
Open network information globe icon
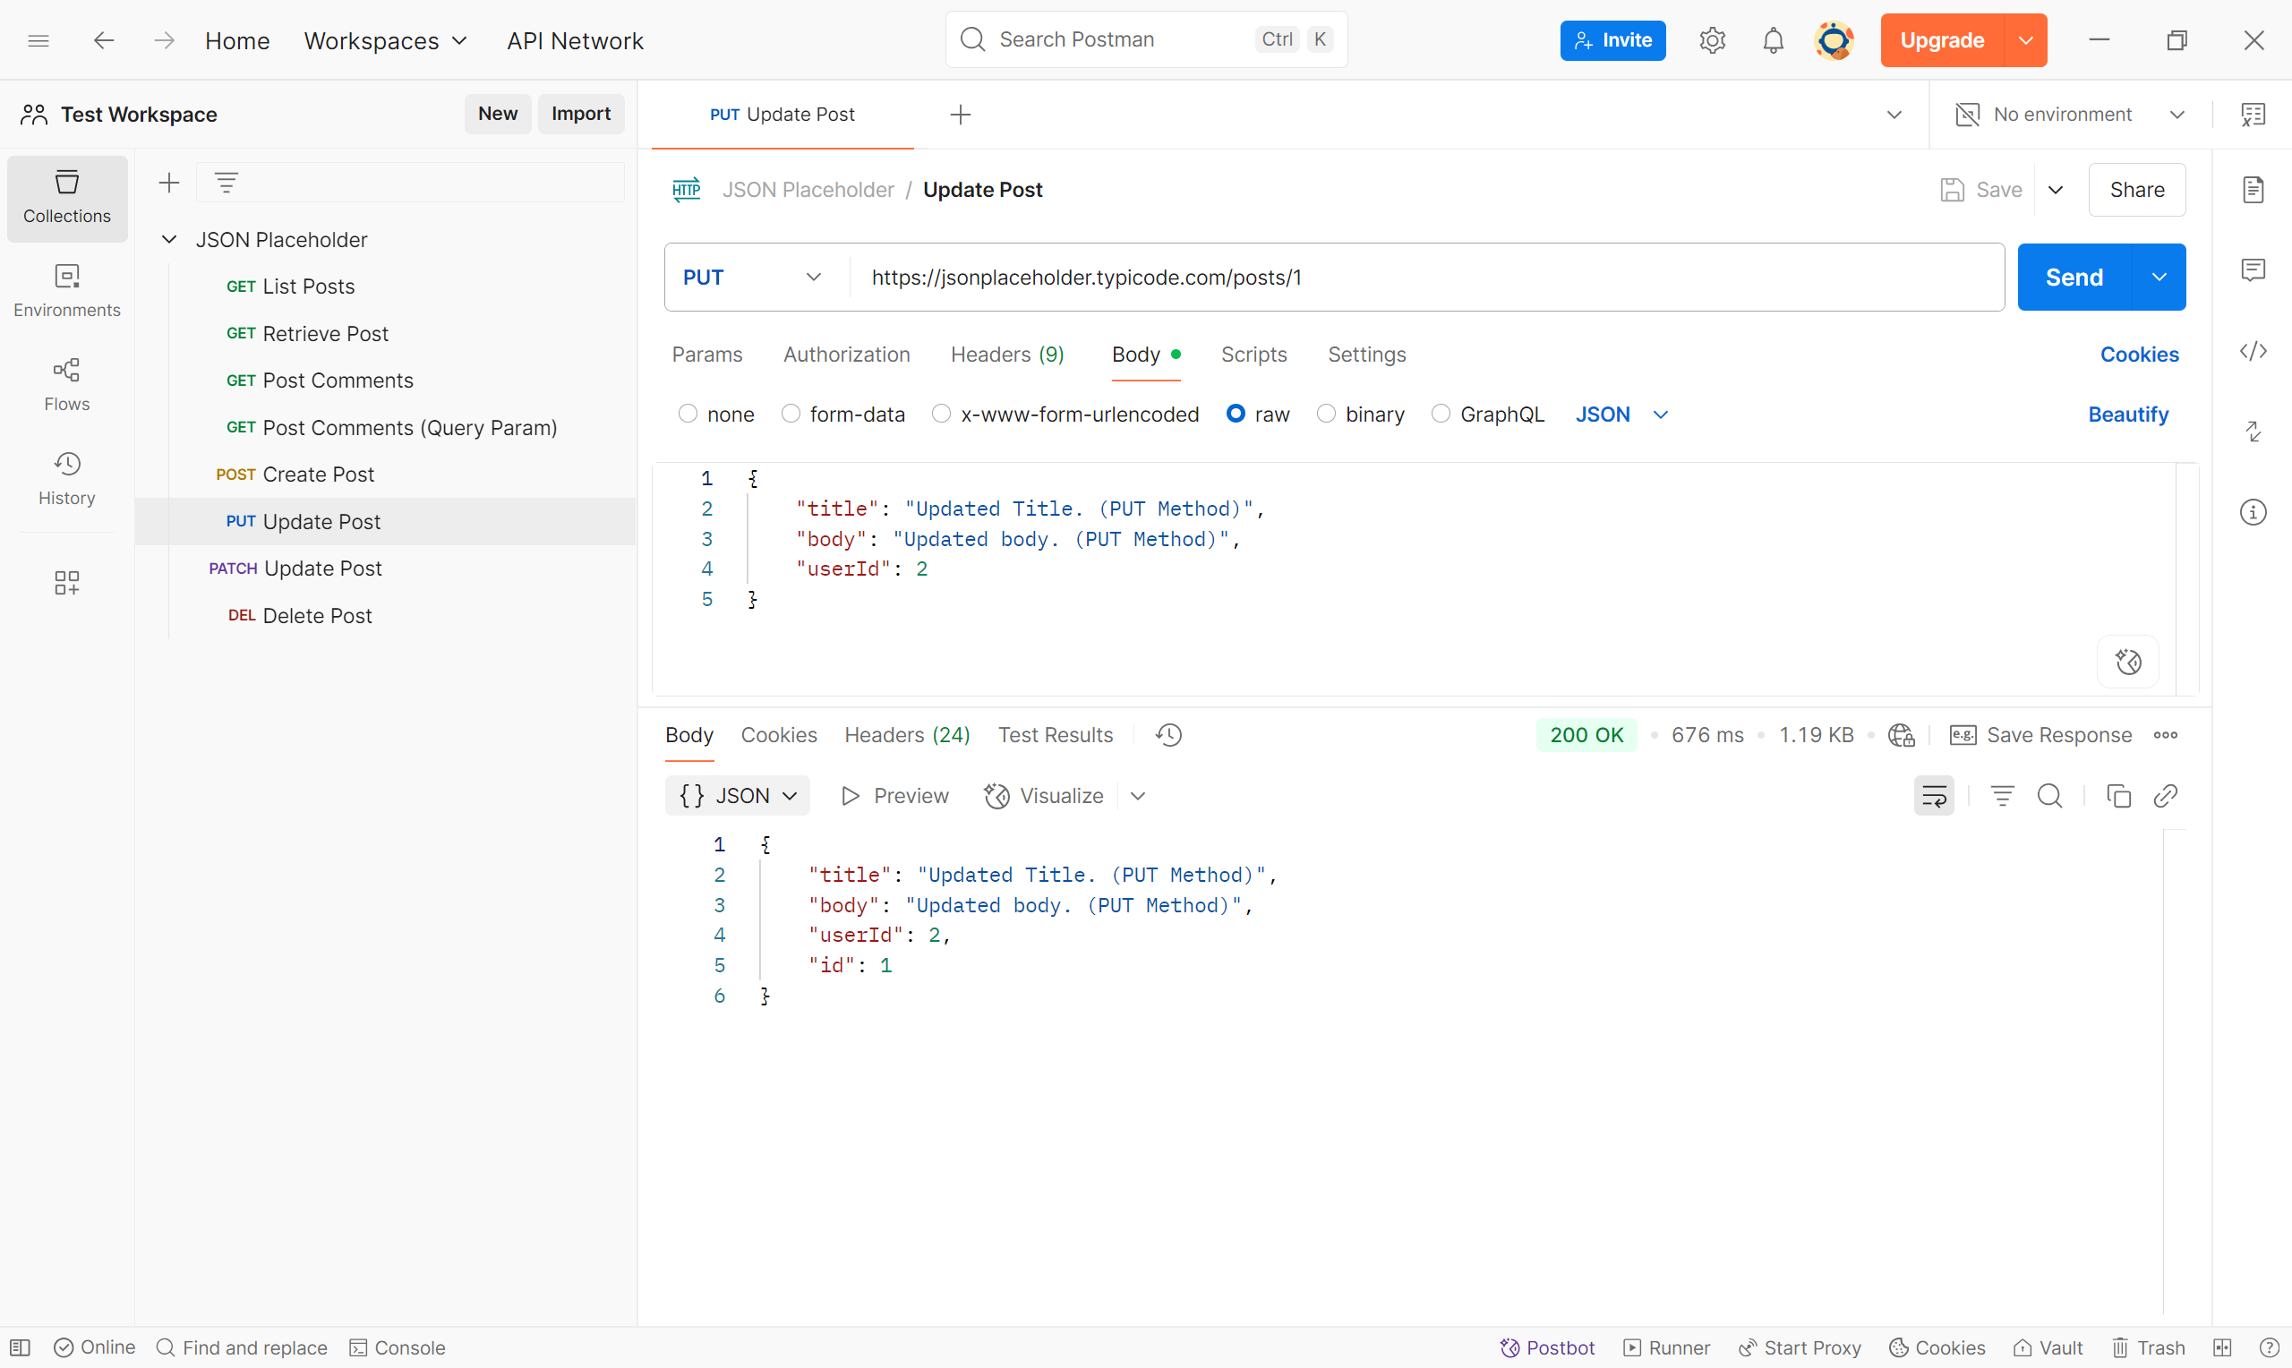1902,735
